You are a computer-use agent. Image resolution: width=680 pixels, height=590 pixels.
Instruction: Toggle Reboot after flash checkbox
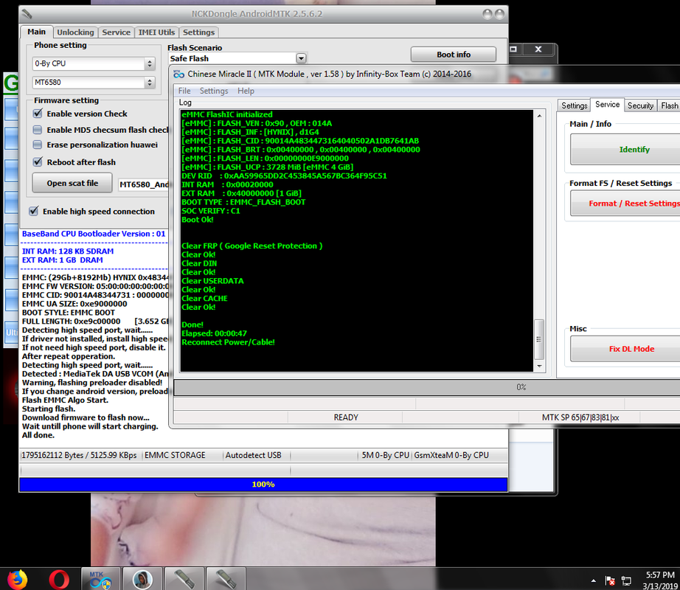click(x=38, y=162)
